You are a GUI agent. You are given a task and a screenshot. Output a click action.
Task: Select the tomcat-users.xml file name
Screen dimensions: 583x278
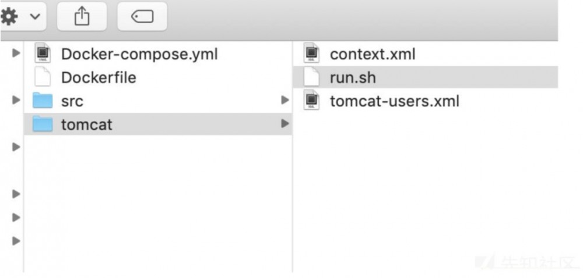click(x=395, y=101)
